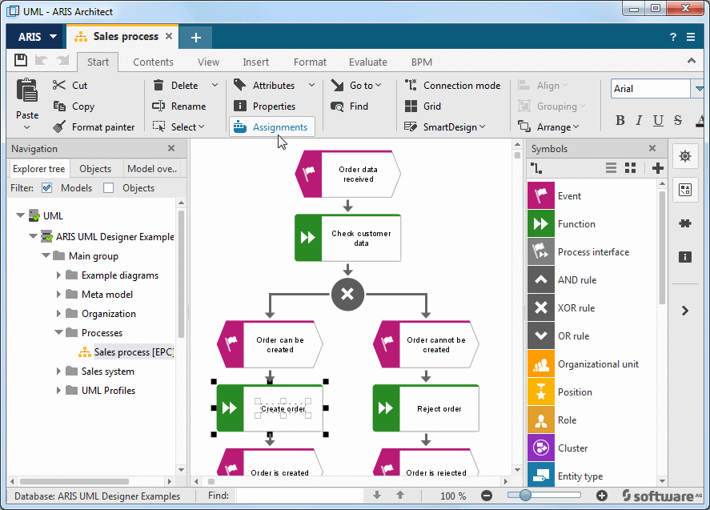Select the Event symbol
The image size is (710, 510).
[x=540, y=195]
